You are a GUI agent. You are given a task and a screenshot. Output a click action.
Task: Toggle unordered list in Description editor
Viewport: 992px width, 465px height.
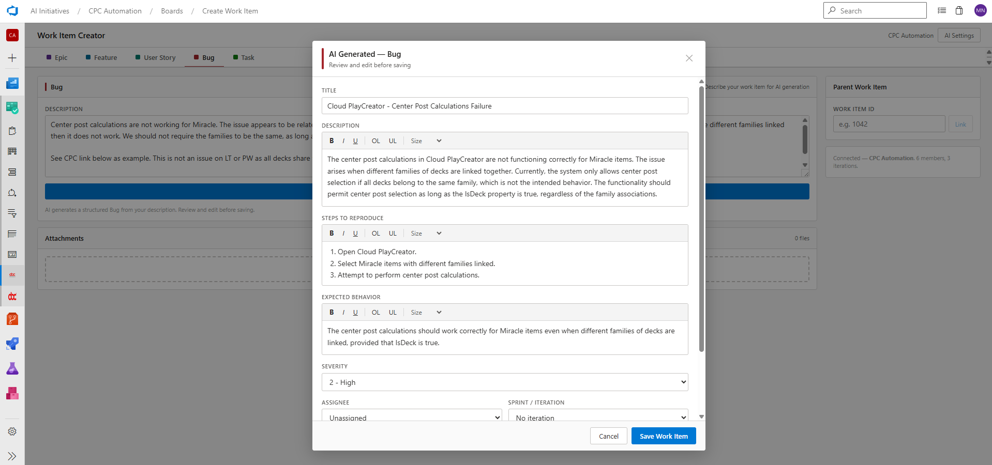[393, 141]
